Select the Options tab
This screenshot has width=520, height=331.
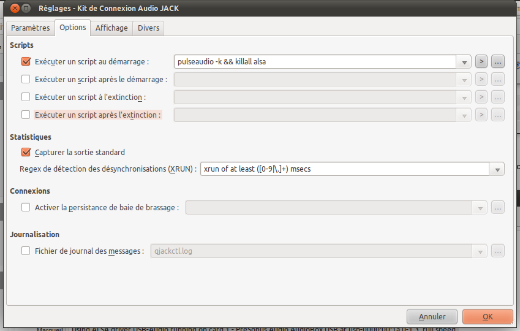[x=72, y=28]
